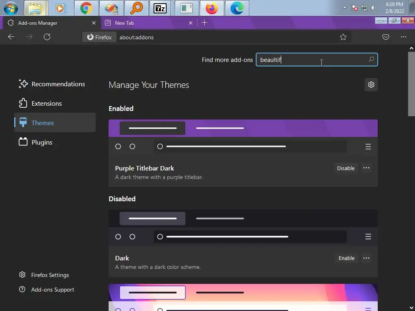Click the taskbar clock showing 6:19 PM

pos(394,8)
